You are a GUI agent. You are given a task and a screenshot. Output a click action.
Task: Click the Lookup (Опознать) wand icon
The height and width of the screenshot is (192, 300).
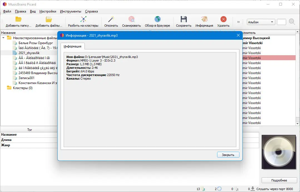coord(111,19)
